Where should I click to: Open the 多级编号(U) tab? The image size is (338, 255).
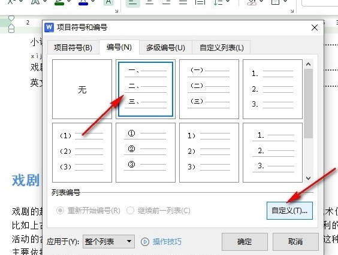tap(165, 47)
